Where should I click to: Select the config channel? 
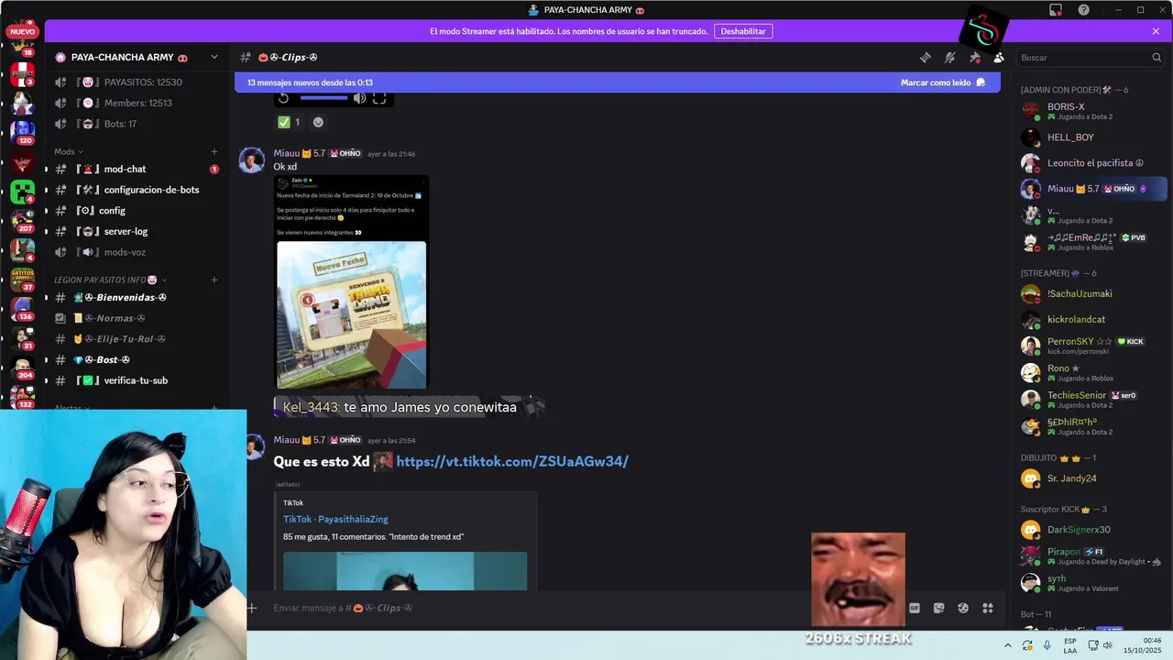pyautogui.click(x=137, y=211)
